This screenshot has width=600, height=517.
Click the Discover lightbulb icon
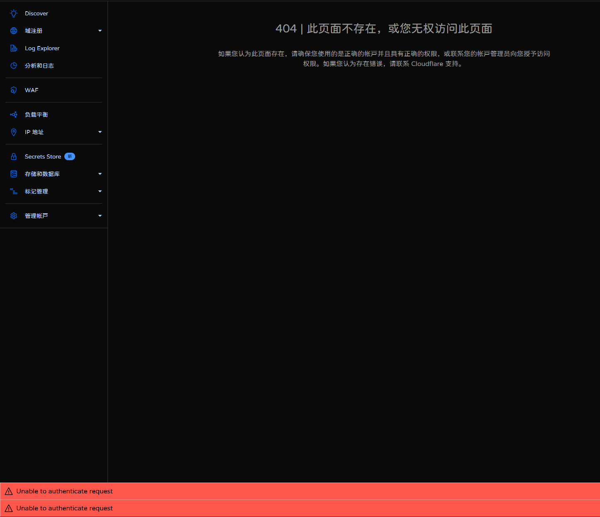tap(14, 13)
